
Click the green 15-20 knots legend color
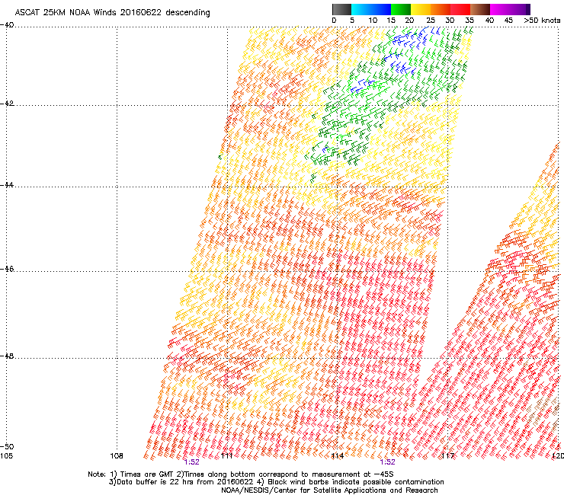(x=401, y=9)
